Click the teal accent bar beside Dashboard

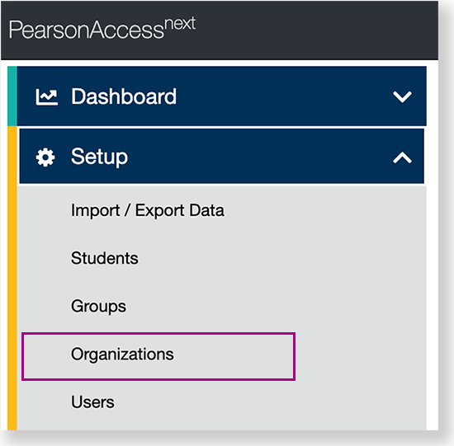click(12, 96)
